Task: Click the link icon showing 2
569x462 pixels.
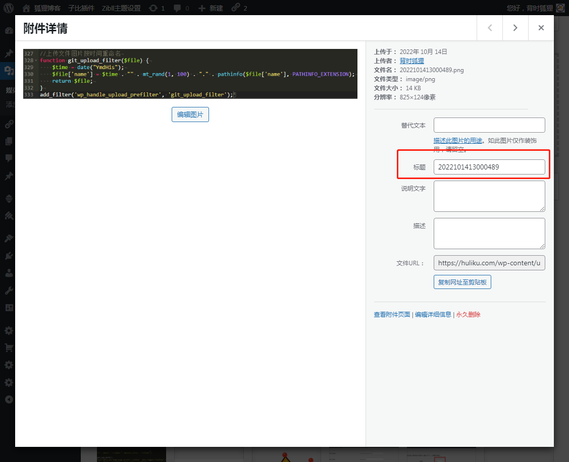Action: tap(236, 8)
